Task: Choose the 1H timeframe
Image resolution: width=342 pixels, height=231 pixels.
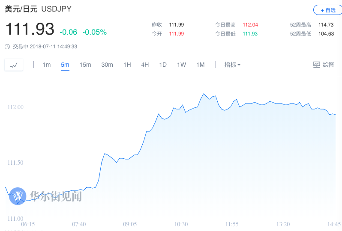Action: tap(127, 65)
